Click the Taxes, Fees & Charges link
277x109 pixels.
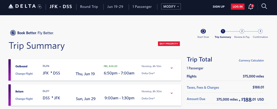pyautogui.click(x=203, y=87)
